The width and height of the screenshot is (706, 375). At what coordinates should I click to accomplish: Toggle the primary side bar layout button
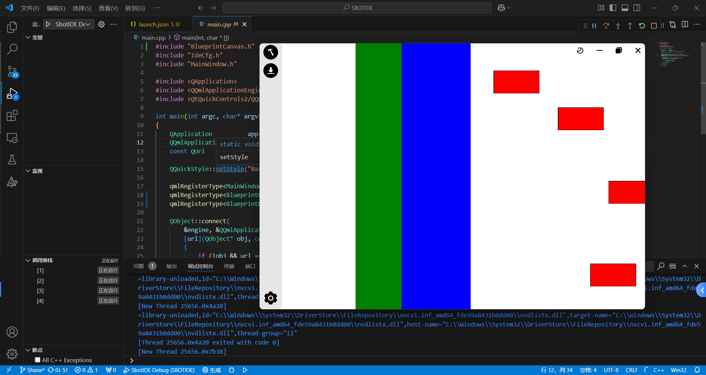tap(613, 8)
